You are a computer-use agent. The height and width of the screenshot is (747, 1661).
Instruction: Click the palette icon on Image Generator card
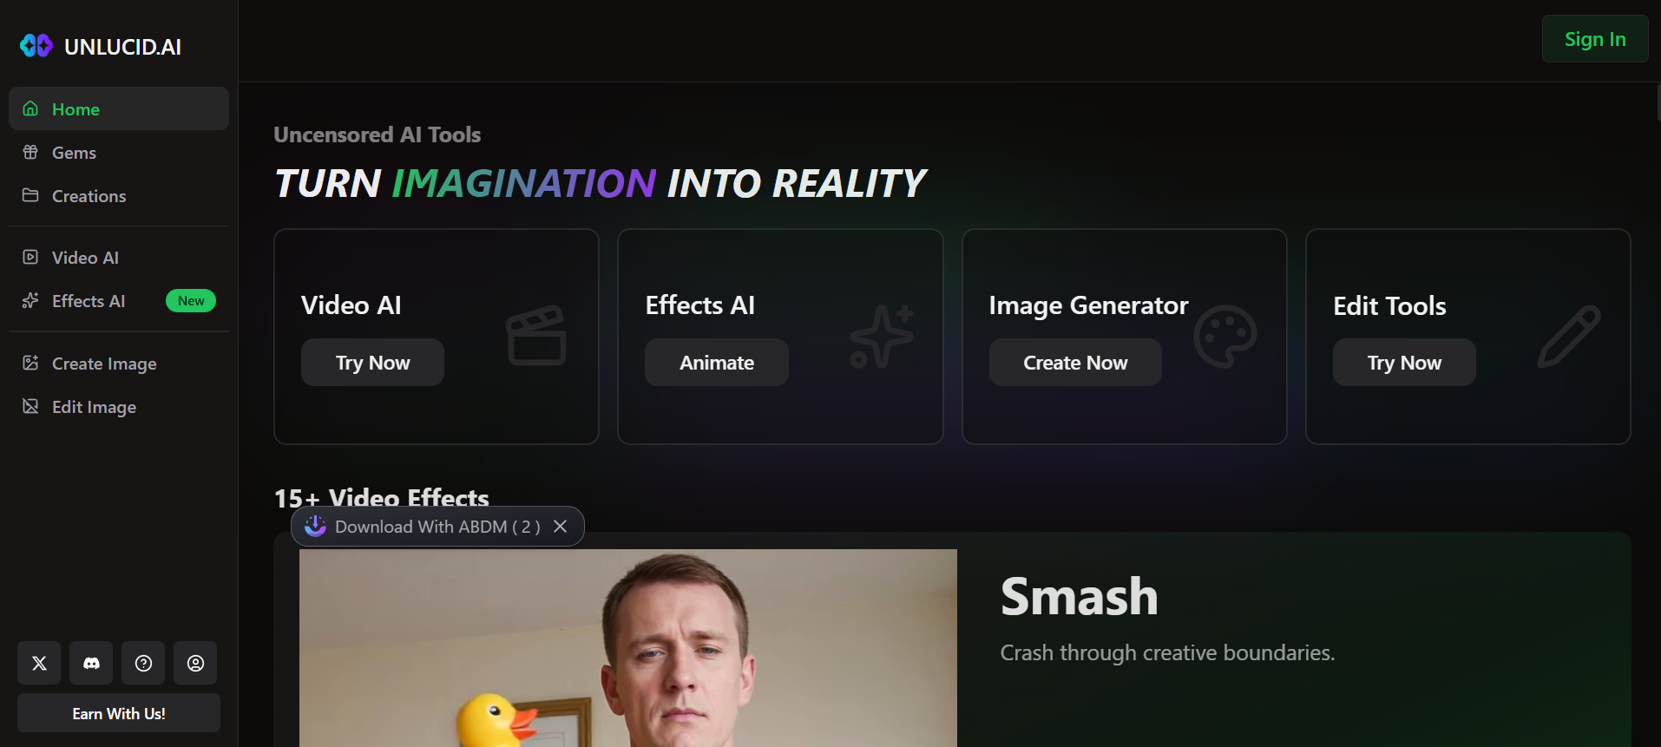tap(1224, 336)
